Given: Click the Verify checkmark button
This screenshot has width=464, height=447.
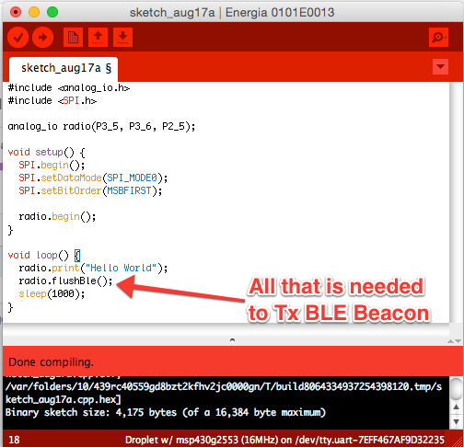Looking at the screenshot, I should (x=18, y=38).
